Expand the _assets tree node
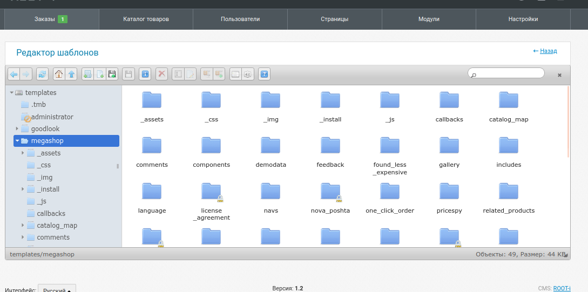588x292 pixels. tap(23, 153)
